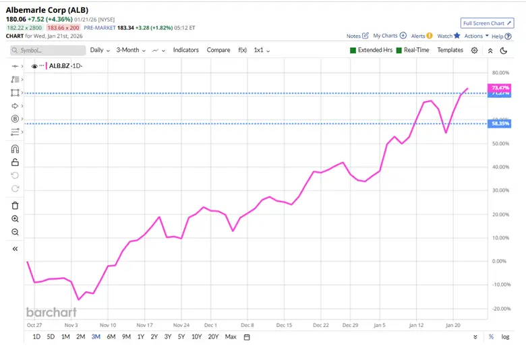Select the 1Y time range
The height and width of the screenshot is (358, 526).
140,336
